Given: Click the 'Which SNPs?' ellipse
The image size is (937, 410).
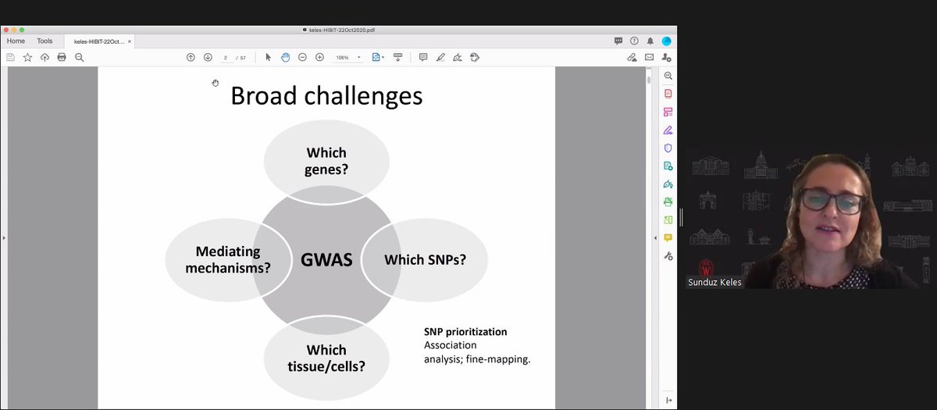Looking at the screenshot, I should (426, 259).
